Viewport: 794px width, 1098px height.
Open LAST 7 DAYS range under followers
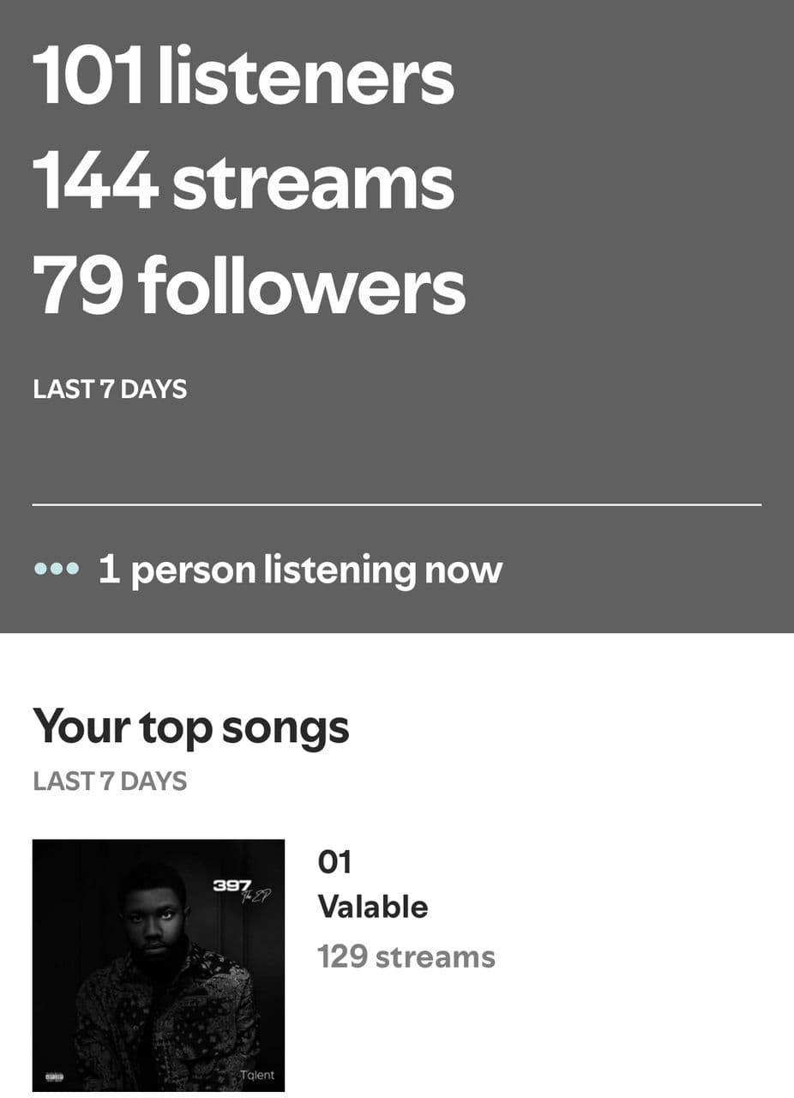click(x=110, y=389)
